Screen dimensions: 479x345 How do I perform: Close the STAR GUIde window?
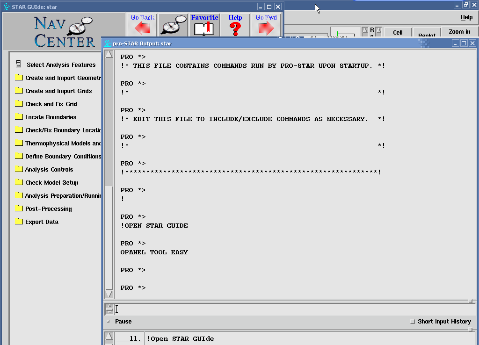pyautogui.click(x=278, y=7)
